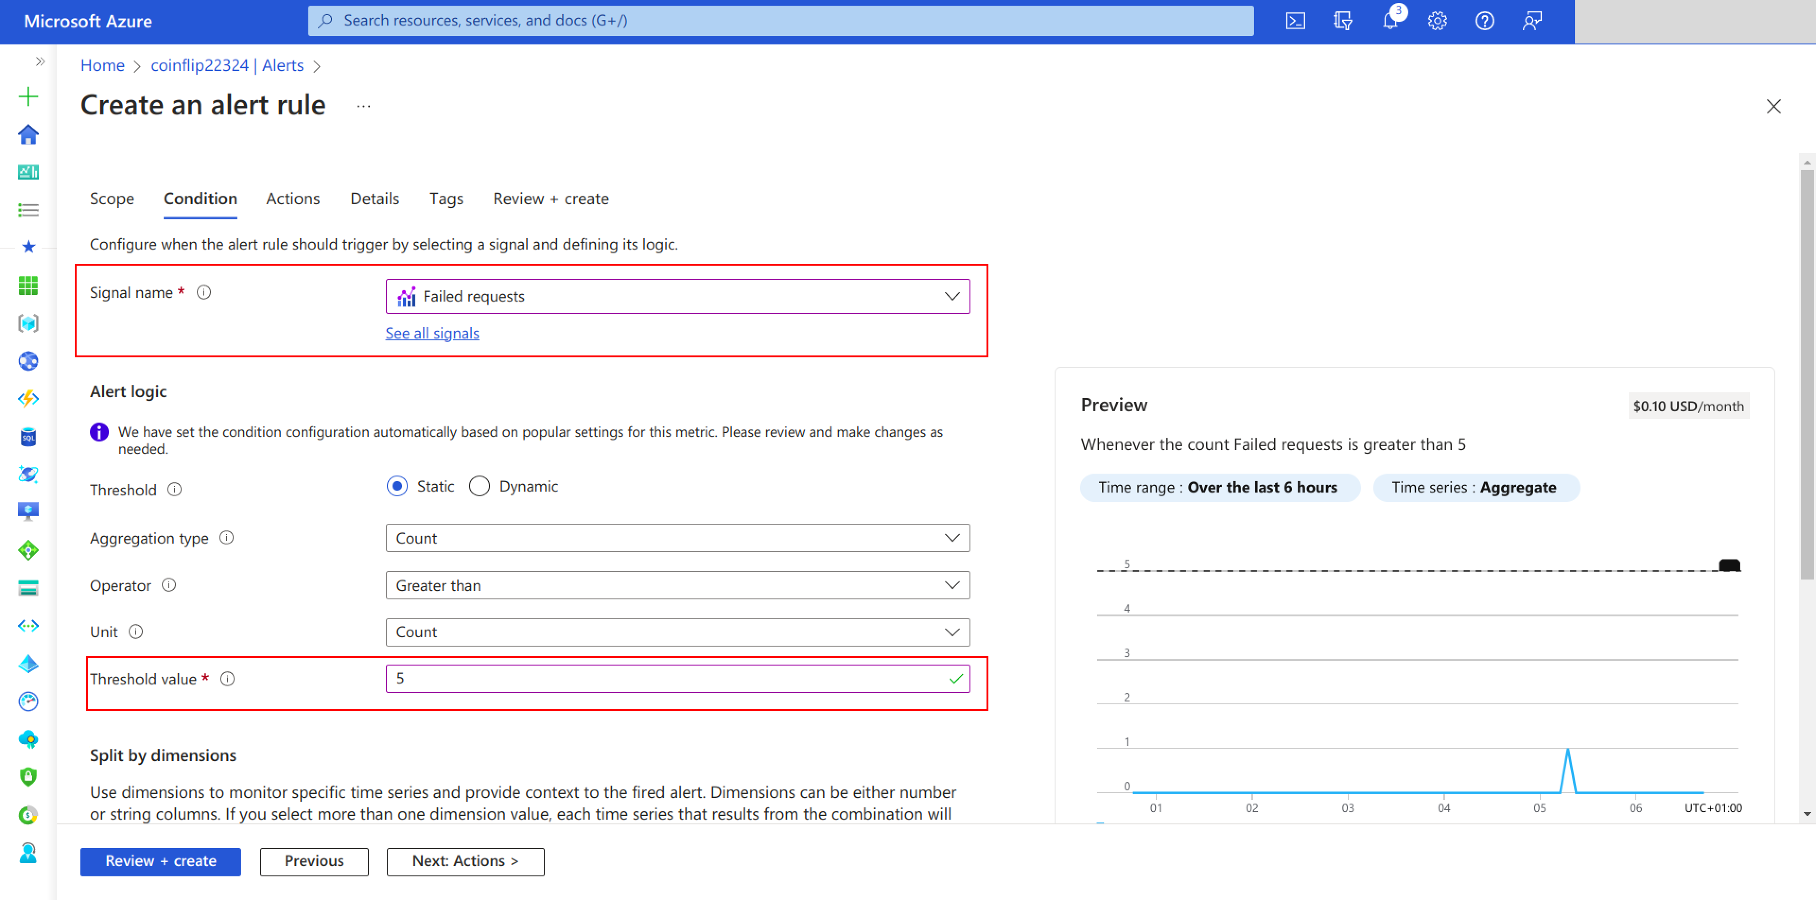The height and width of the screenshot is (900, 1816).
Task: Open the Aggregation type dropdown
Action: coord(677,538)
